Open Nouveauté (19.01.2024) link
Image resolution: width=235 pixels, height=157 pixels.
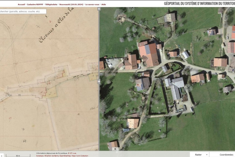(71, 5)
